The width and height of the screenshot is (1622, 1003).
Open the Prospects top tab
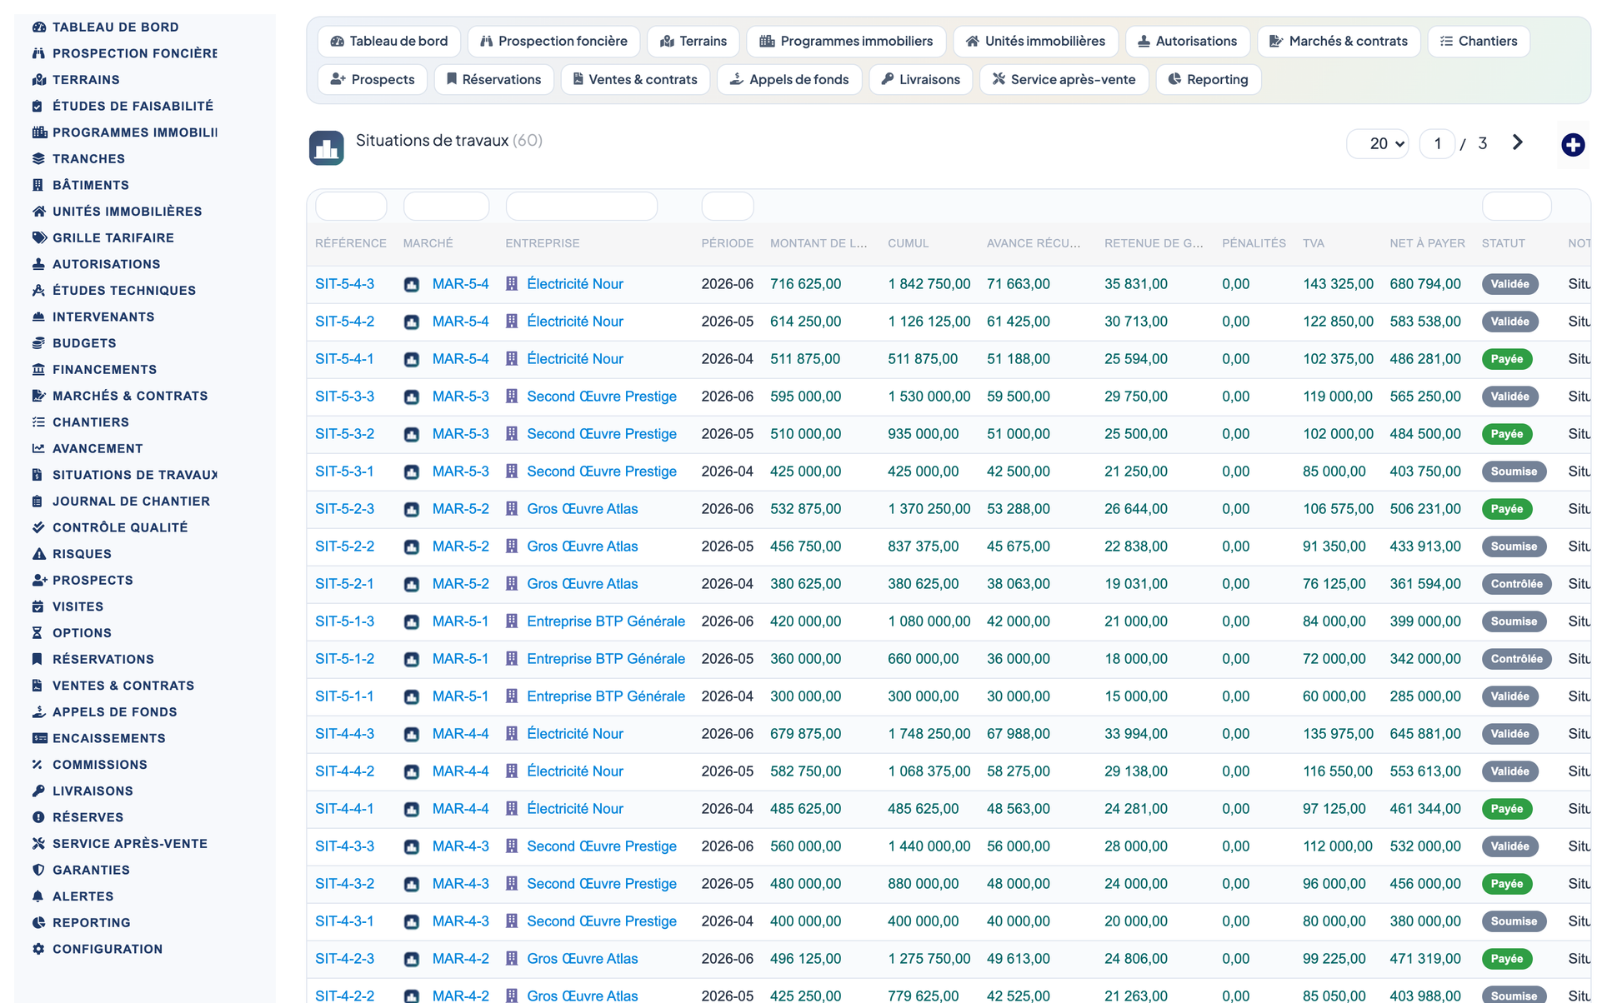point(373,79)
